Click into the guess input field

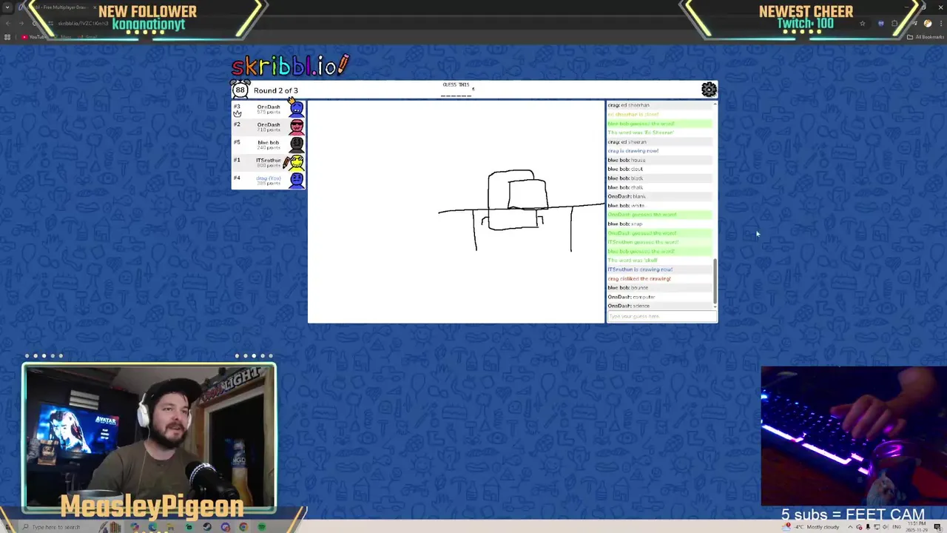(x=661, y=316)
